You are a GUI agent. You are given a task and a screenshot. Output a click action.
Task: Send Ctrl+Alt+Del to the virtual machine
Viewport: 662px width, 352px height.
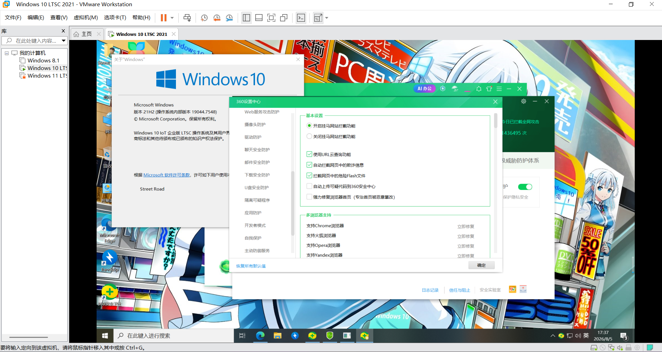coord(187,18)
